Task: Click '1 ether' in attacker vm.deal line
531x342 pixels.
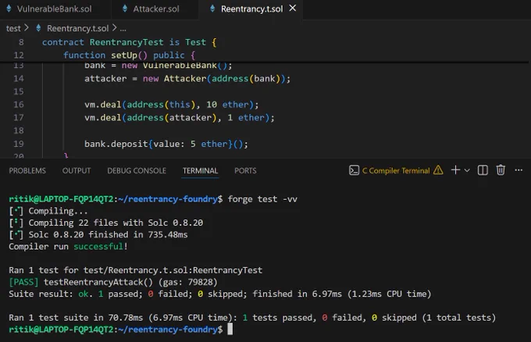Action: tap(246, 118)
